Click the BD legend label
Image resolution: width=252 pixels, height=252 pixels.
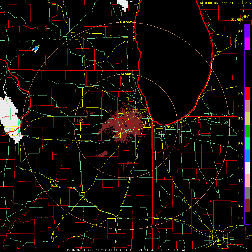pos(241,119)
